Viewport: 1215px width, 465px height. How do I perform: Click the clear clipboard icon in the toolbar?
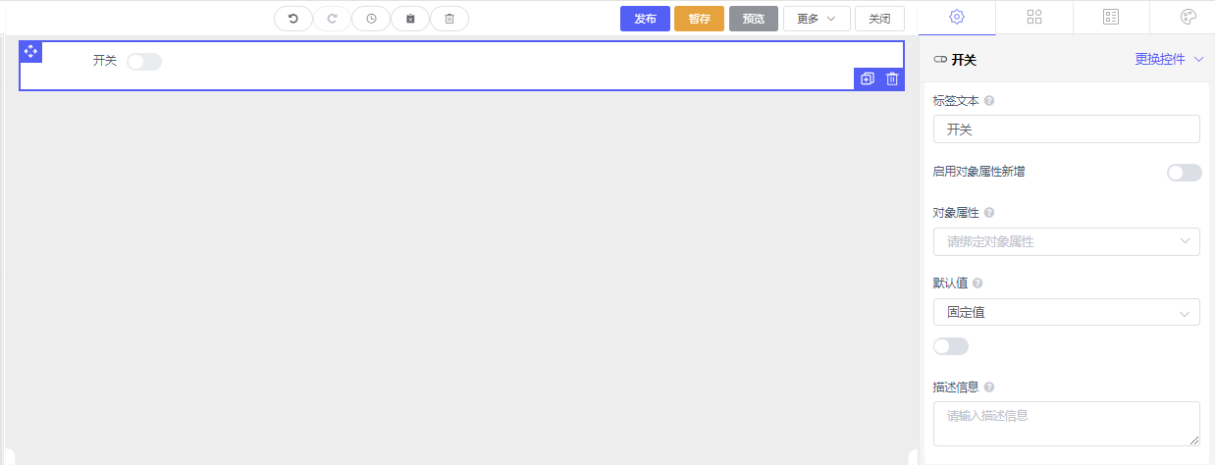click(x=410, y=19)
